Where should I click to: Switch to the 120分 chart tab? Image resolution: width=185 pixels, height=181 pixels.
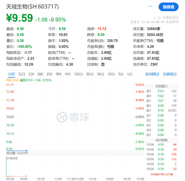pyautogui.click(x=78, y=74)
